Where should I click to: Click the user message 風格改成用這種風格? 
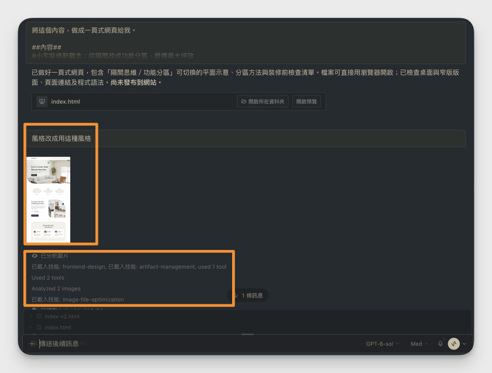(61, 138)
